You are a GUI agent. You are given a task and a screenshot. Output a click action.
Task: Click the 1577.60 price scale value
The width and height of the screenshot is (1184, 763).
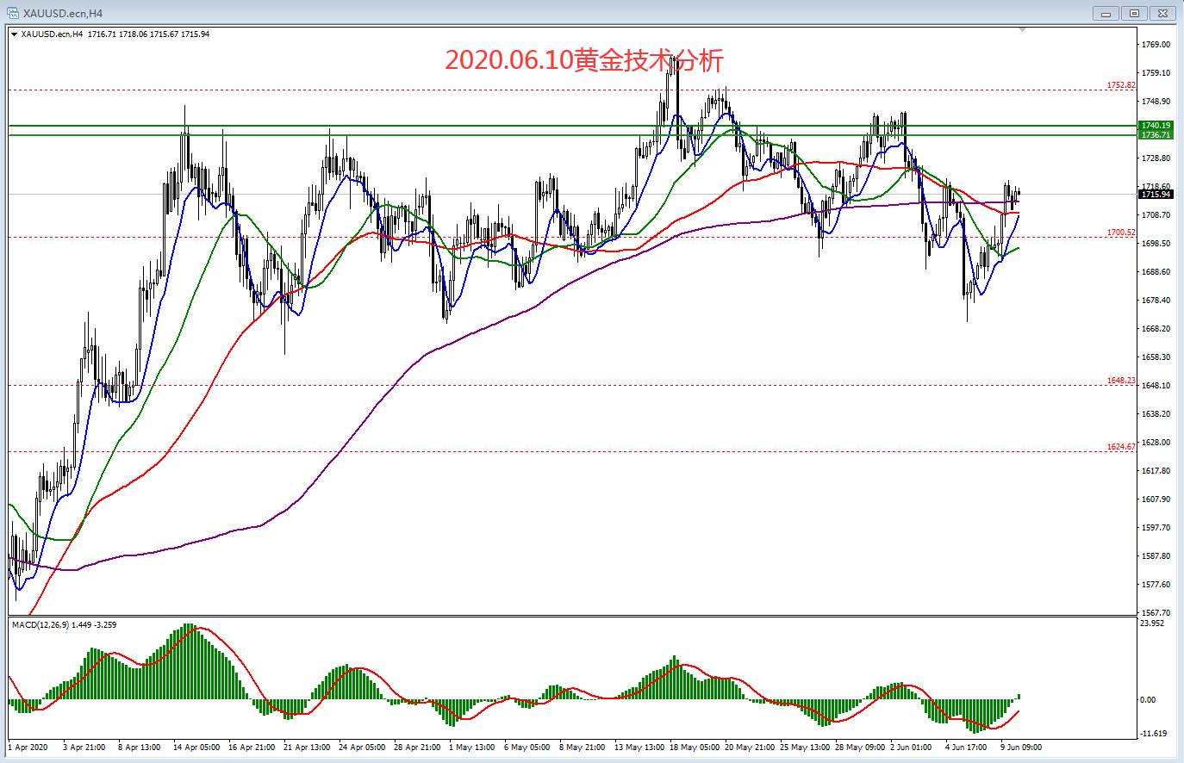coord(1156,585)
